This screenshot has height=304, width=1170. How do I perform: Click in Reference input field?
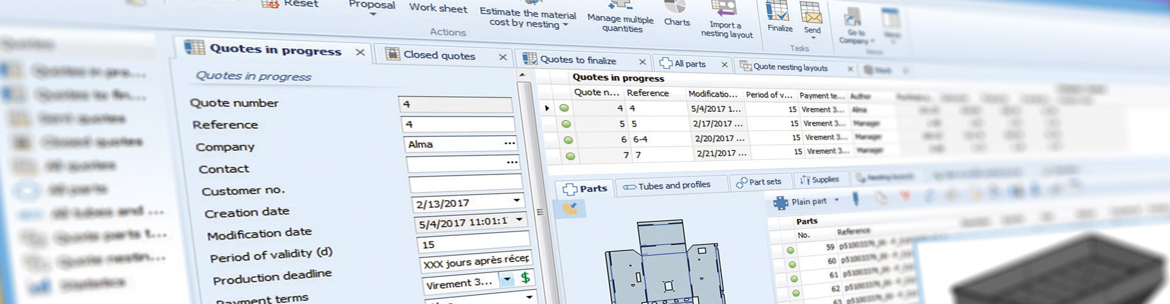point(458,124)
